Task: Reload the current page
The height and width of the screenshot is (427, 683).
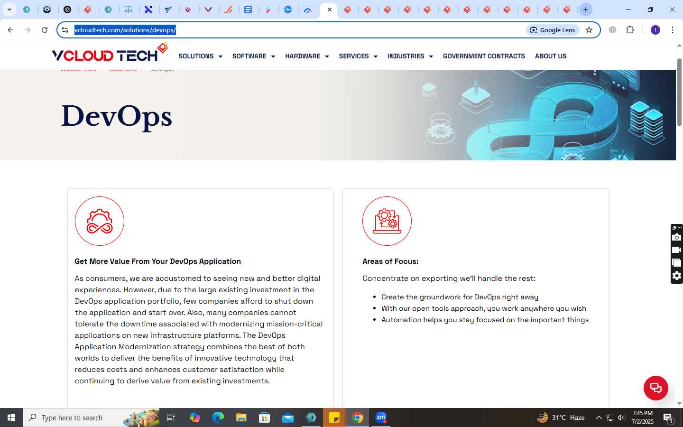Action: point(45,30)
